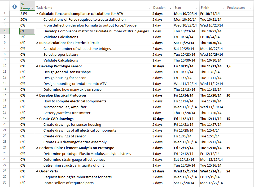Image resolution: width=254 pixels, height=187 pixels.
Task: Select 'Microcontroller, Amplifier' task
Action: pos(65,107)
